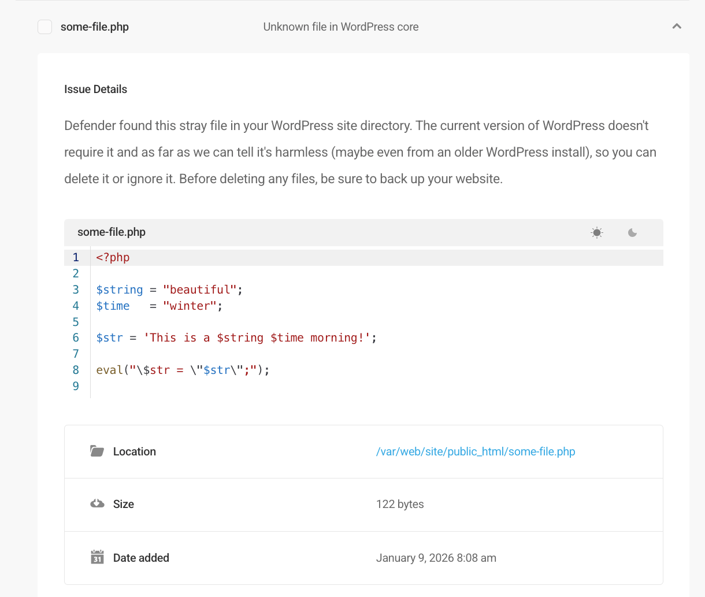Collapse the some-file.php issue details
The width and height of the screenshot is (705, 597).
(677, 27)
